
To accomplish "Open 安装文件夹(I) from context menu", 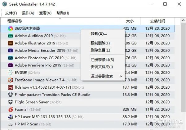I will coord(101,67).
